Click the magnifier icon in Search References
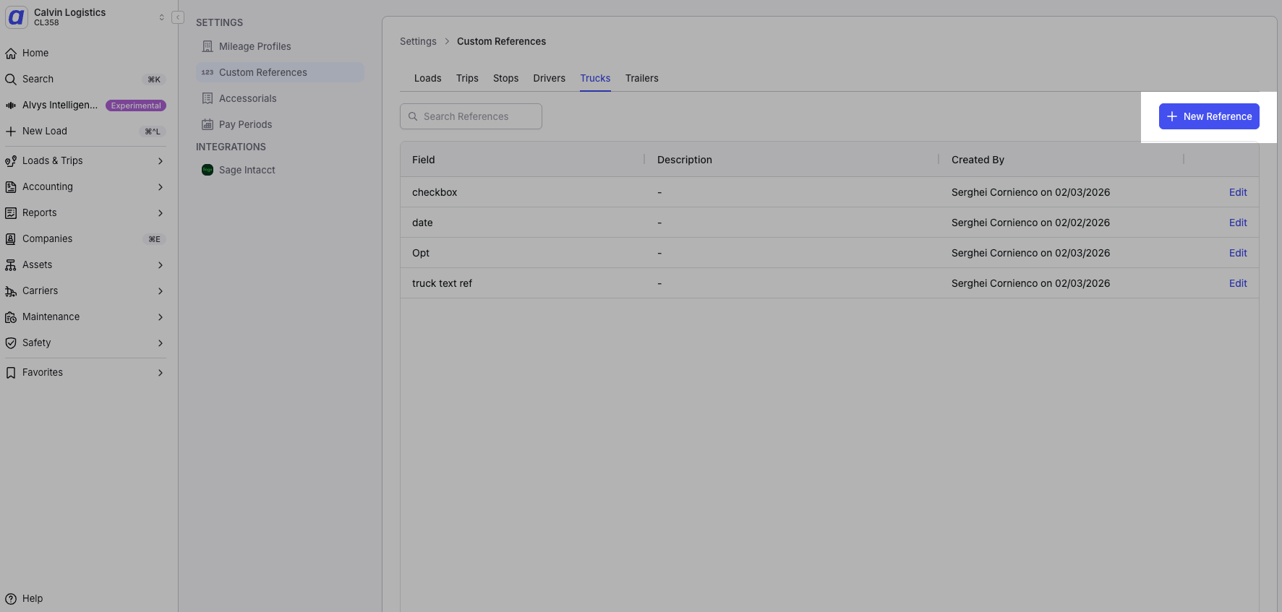The image size is (1282, 612). click(414, 116)
